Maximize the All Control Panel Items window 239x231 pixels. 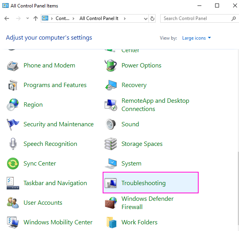point(217,5)
